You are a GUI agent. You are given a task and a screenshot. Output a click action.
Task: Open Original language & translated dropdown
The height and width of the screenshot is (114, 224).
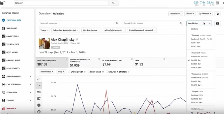pos(142,30)
